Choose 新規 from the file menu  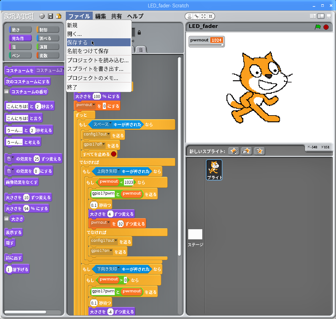(99, 25)
